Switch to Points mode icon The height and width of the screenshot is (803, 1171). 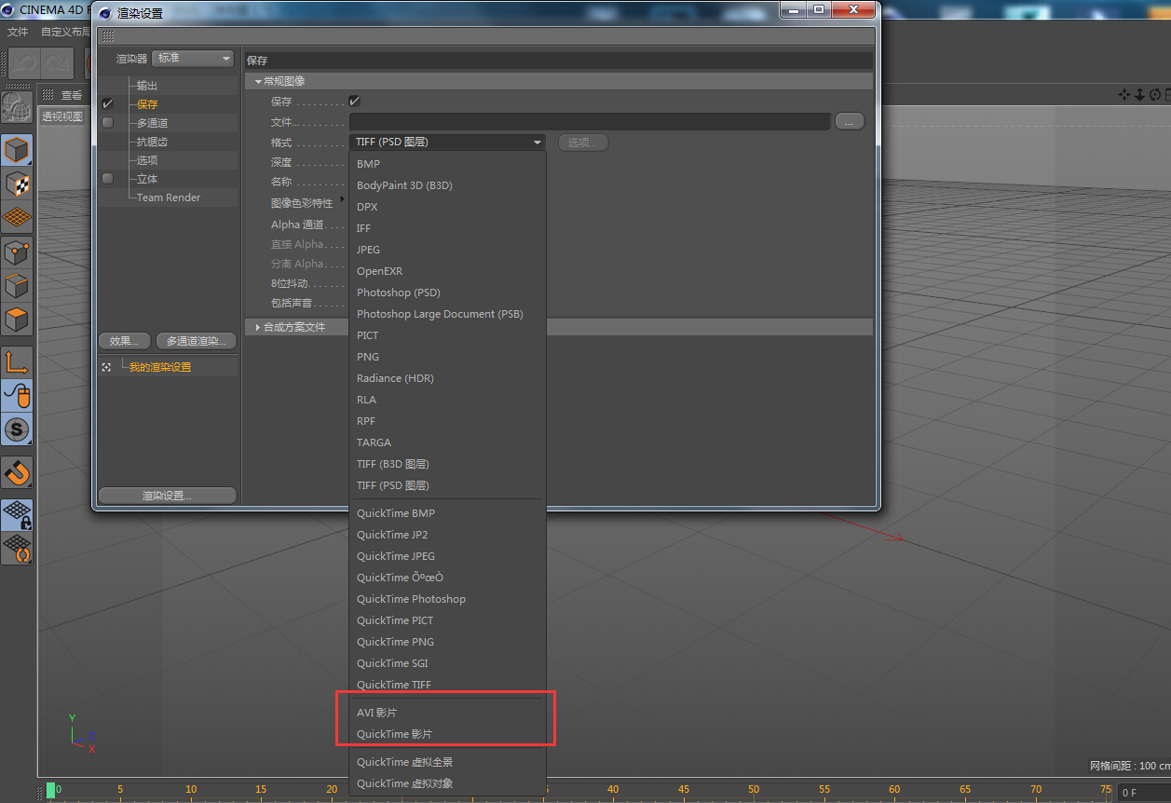17,252
